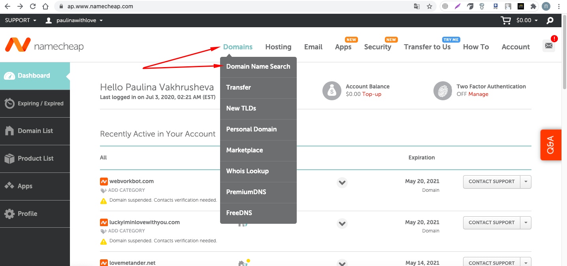The height and width of the screenshot is (266, 567).
Task: Open the shopping cart
Action: pyautogui.click(x=506, y=20)
